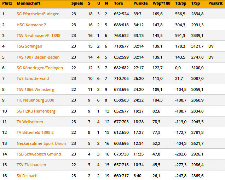Click the Tore column header
This screenshot has width=225, height=180.
119,3
